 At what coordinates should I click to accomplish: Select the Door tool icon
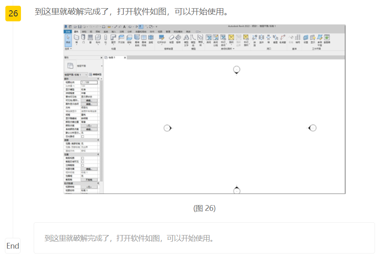pyautogui.click(x=83, y=38)
